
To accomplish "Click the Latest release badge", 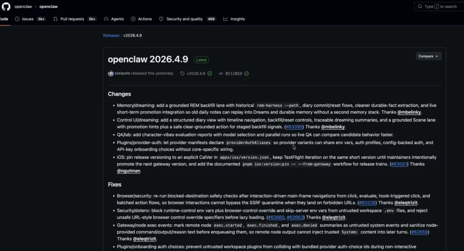I will point(201,60).
